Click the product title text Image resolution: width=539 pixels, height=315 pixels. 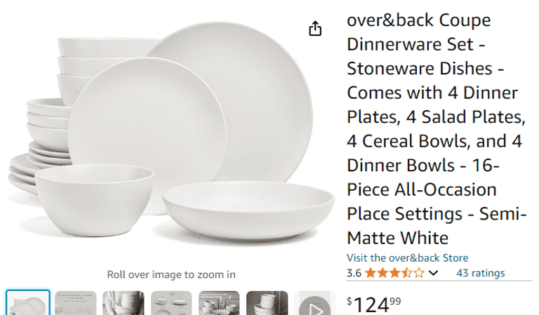(437, 129)
